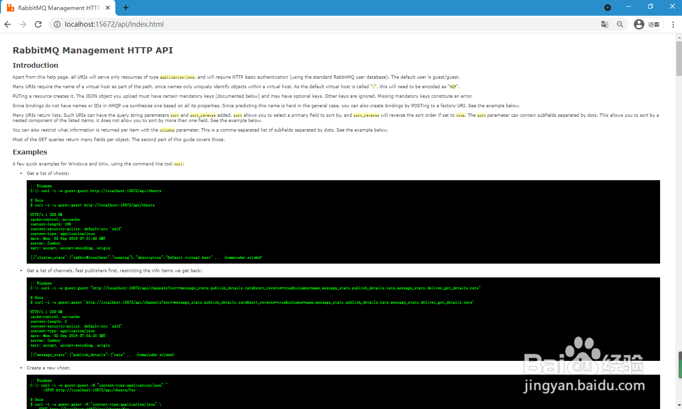Click the "Get a list of vhosts:" bullet
This screenshot has height=409, width=682.
(x=48, y=174)
